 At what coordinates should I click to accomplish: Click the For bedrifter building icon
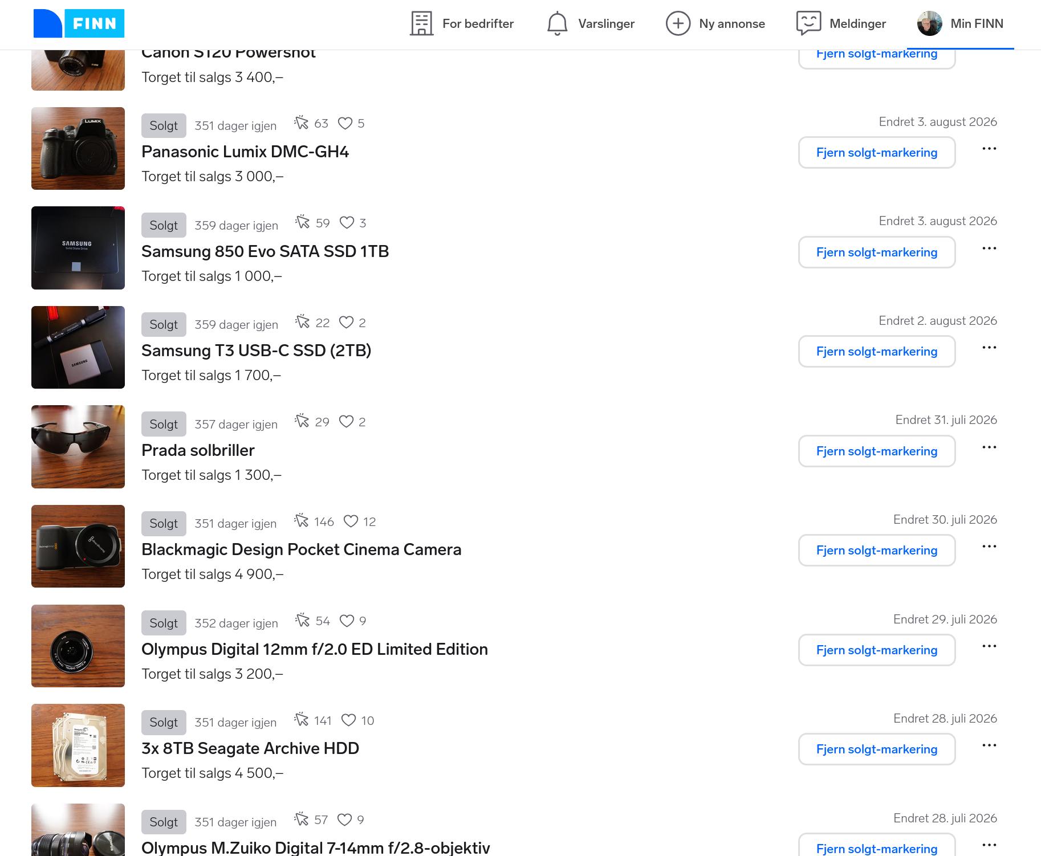point(421,23)
